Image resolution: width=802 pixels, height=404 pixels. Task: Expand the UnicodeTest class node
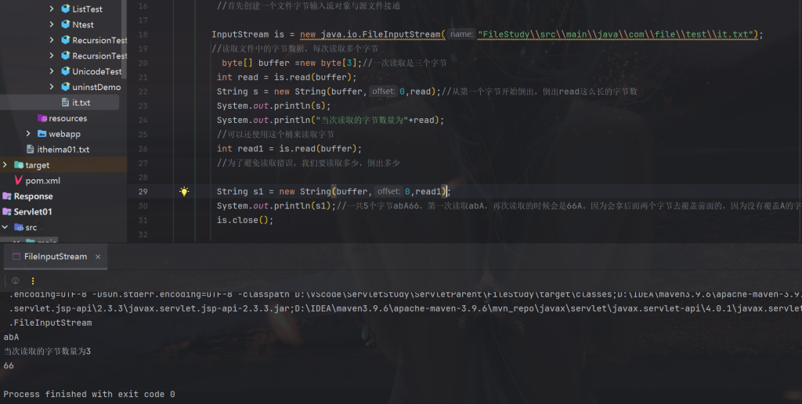pyautogui.click(x=52, y=71)
